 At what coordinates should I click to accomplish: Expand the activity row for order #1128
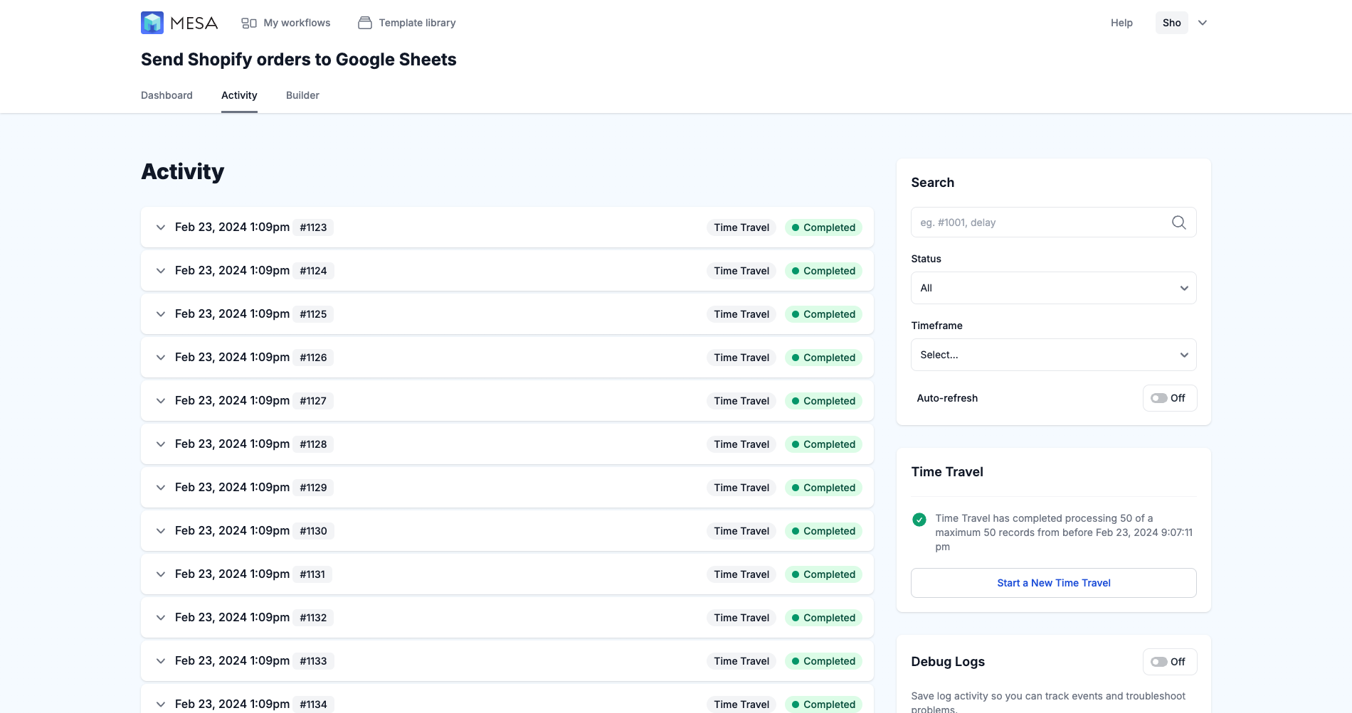coord(161,444)
